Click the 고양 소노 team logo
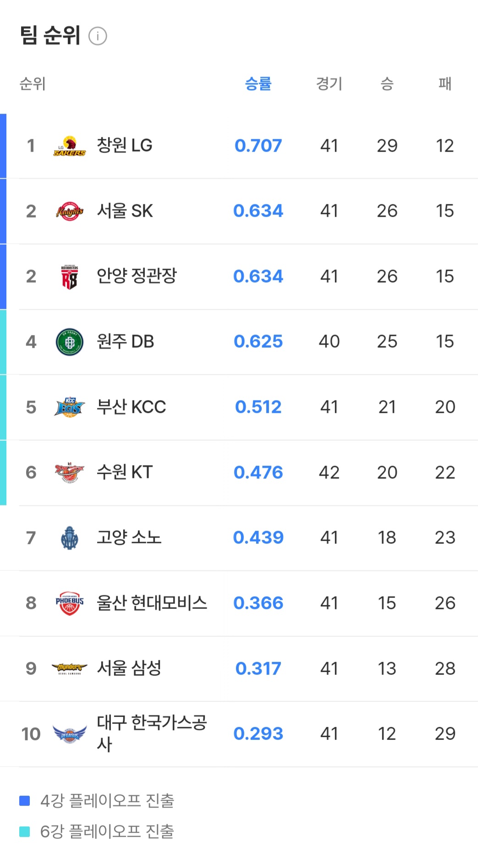Viewport: 478px width, 865px height. [x=69, y=538]
